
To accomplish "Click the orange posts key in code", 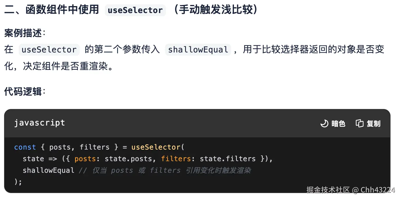I will click(85, 159).
